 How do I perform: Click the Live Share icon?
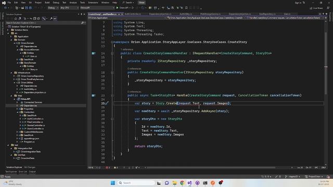[311, 8]
